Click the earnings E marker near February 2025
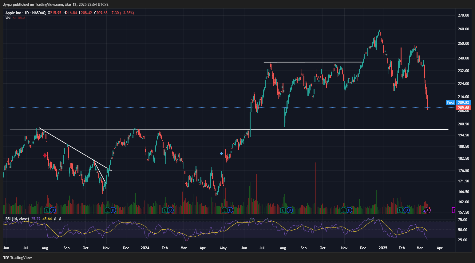Image resolution: width=475 pixels, height=263 pixels. [400, 210]
